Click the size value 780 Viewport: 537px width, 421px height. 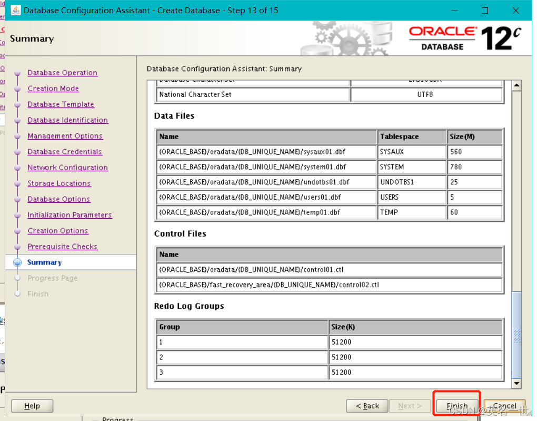point(475,167)
